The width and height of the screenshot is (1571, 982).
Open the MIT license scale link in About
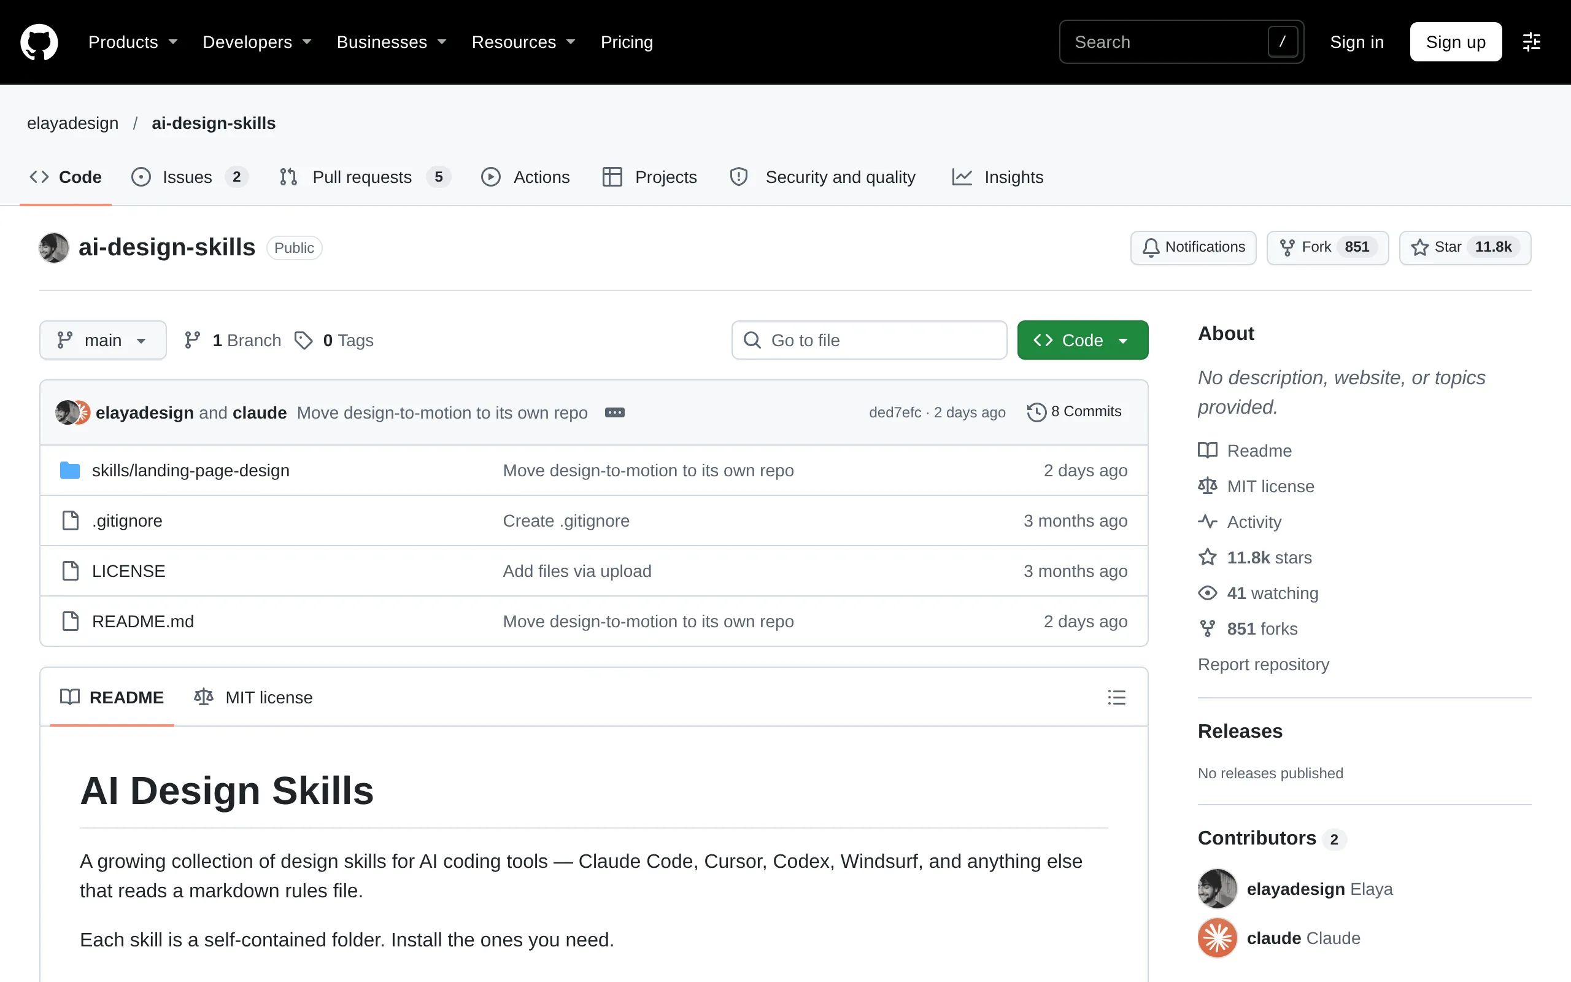click(x=1256, y=487)
